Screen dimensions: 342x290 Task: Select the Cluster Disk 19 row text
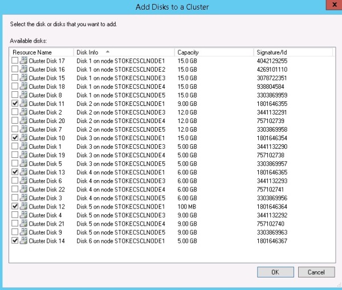pos(47,155)
